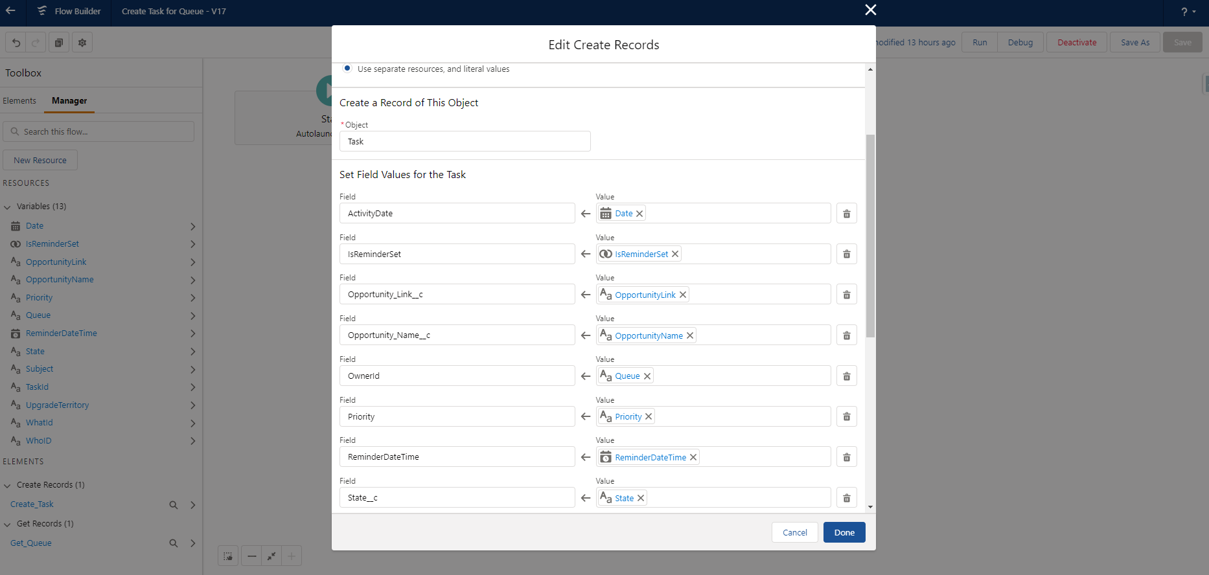This screenshot has width=1209, height=575.
Task: Go back using the arrow icon
Action: click(11, 11)
